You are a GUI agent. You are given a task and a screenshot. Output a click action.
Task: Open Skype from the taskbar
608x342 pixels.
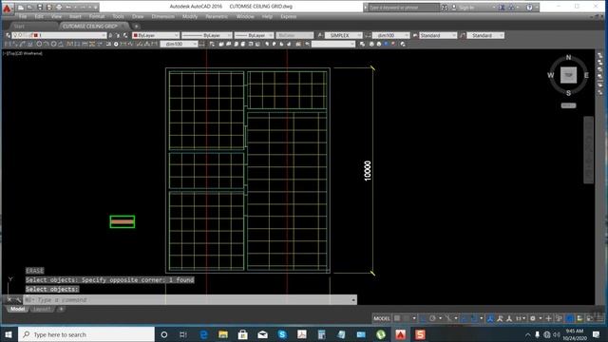click(282, 334)
